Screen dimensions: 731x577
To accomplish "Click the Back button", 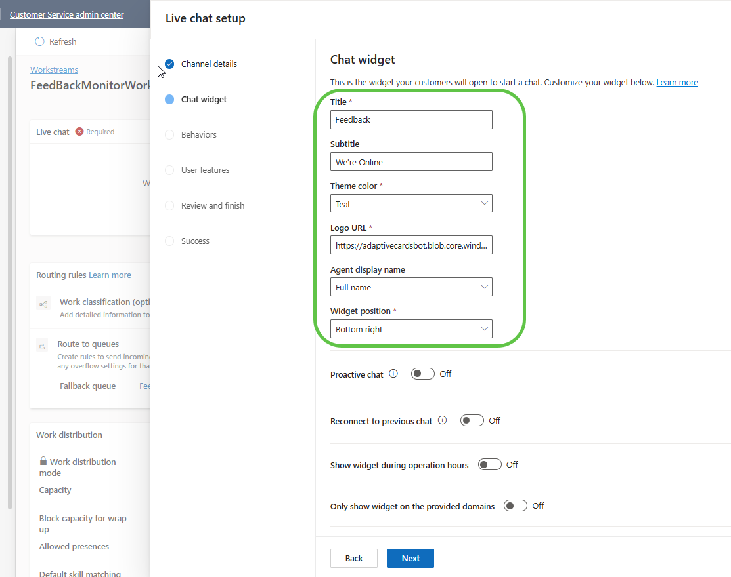I will click(x=353, y=558).
